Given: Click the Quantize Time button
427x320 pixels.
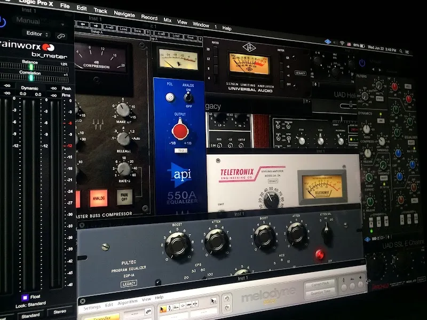Looking at the screenshot, I should (x=321, y=292).
